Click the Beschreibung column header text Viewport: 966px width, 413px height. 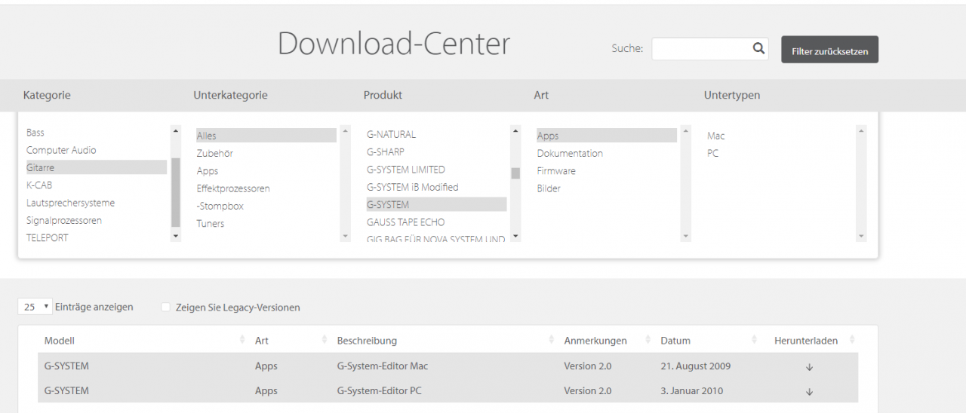pyautogui.click(x=367, y=341)
